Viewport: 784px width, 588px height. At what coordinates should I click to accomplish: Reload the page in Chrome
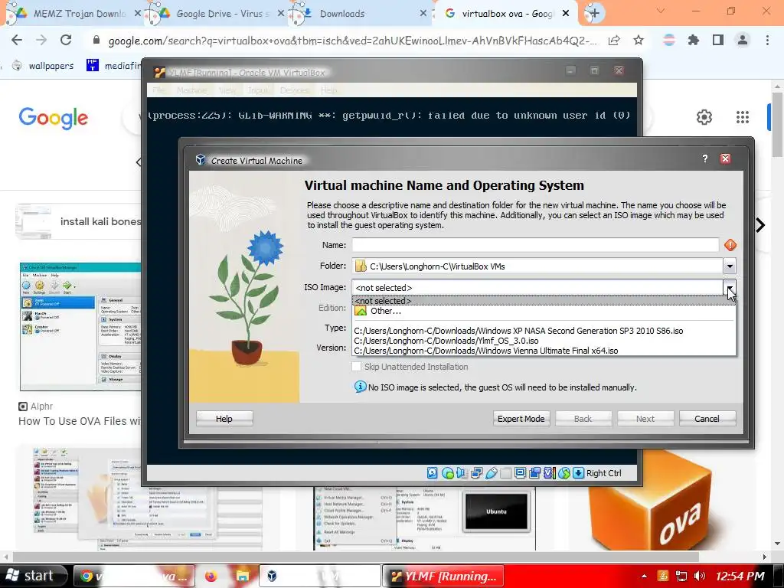tap(66, 40)
